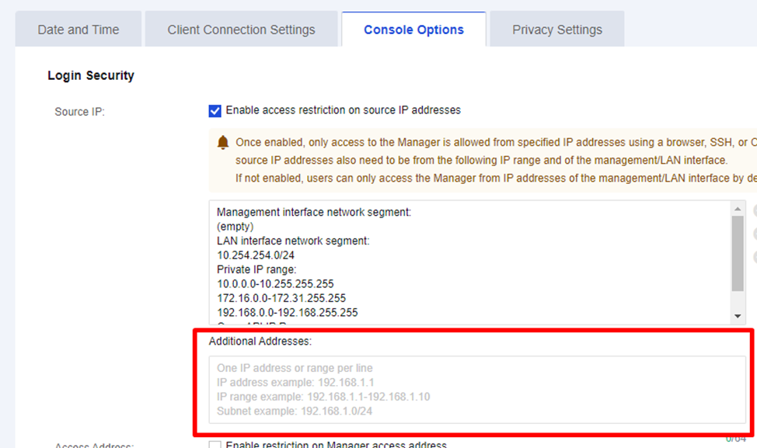Viewport: 757px width, 448px height.
Task: Click the 10.254.254.0/24 LAN segment line
Action: coord(256,255)
